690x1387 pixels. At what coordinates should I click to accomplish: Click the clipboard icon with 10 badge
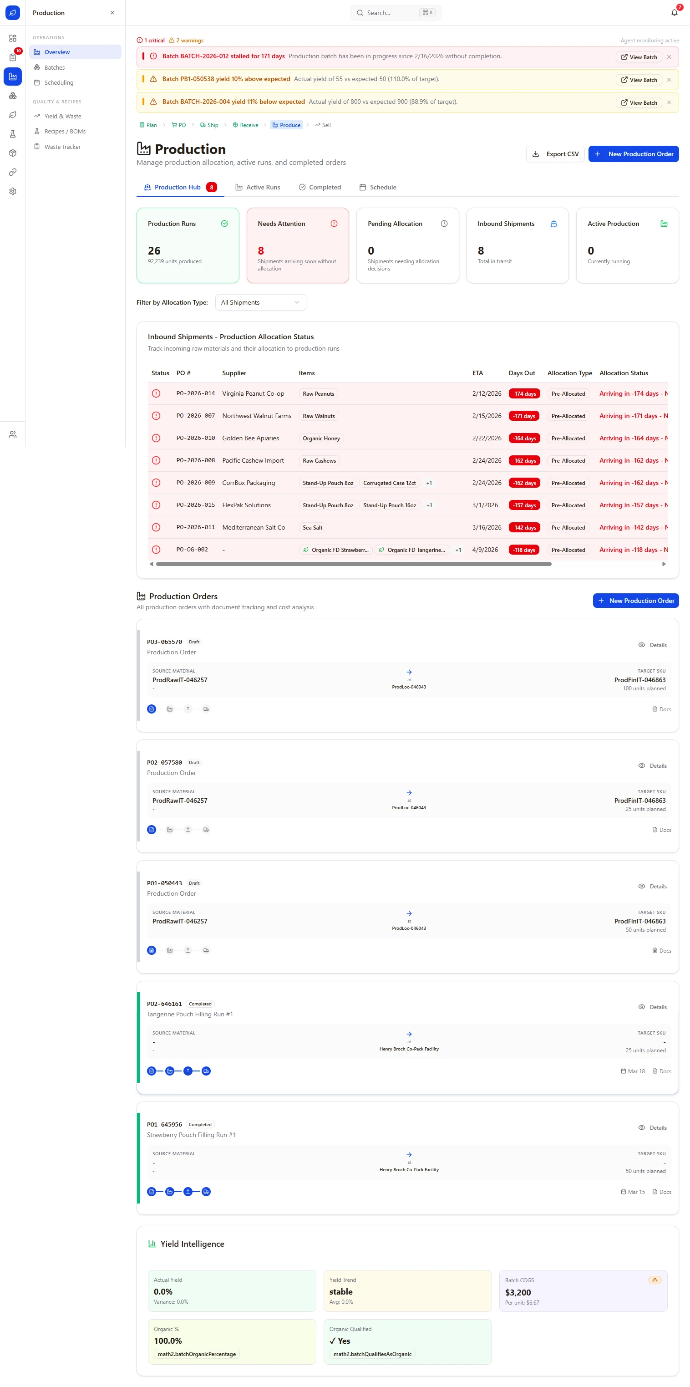pos(12,57)
